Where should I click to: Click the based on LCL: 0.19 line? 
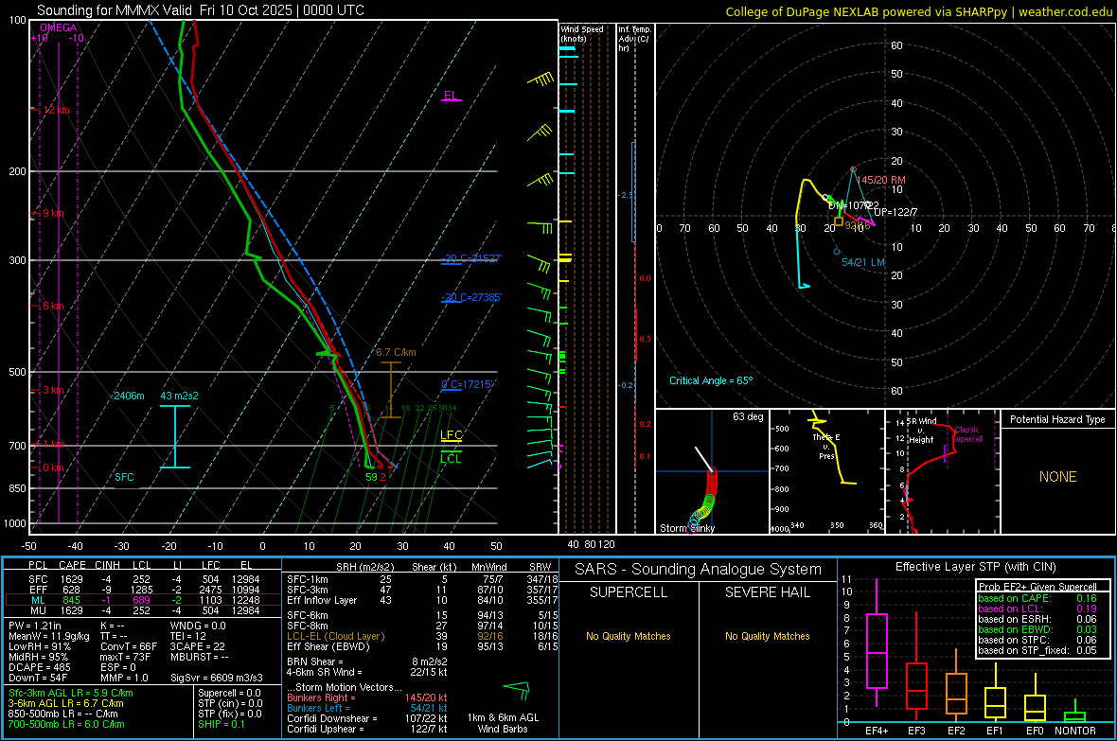[1037, 609]
